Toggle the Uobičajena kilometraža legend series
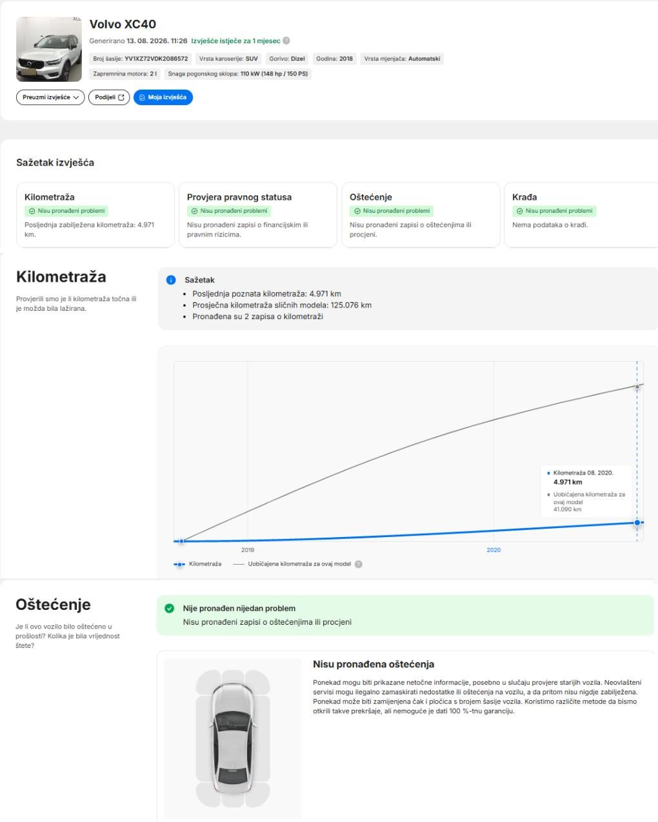The image size is (658, 822). 292,564
